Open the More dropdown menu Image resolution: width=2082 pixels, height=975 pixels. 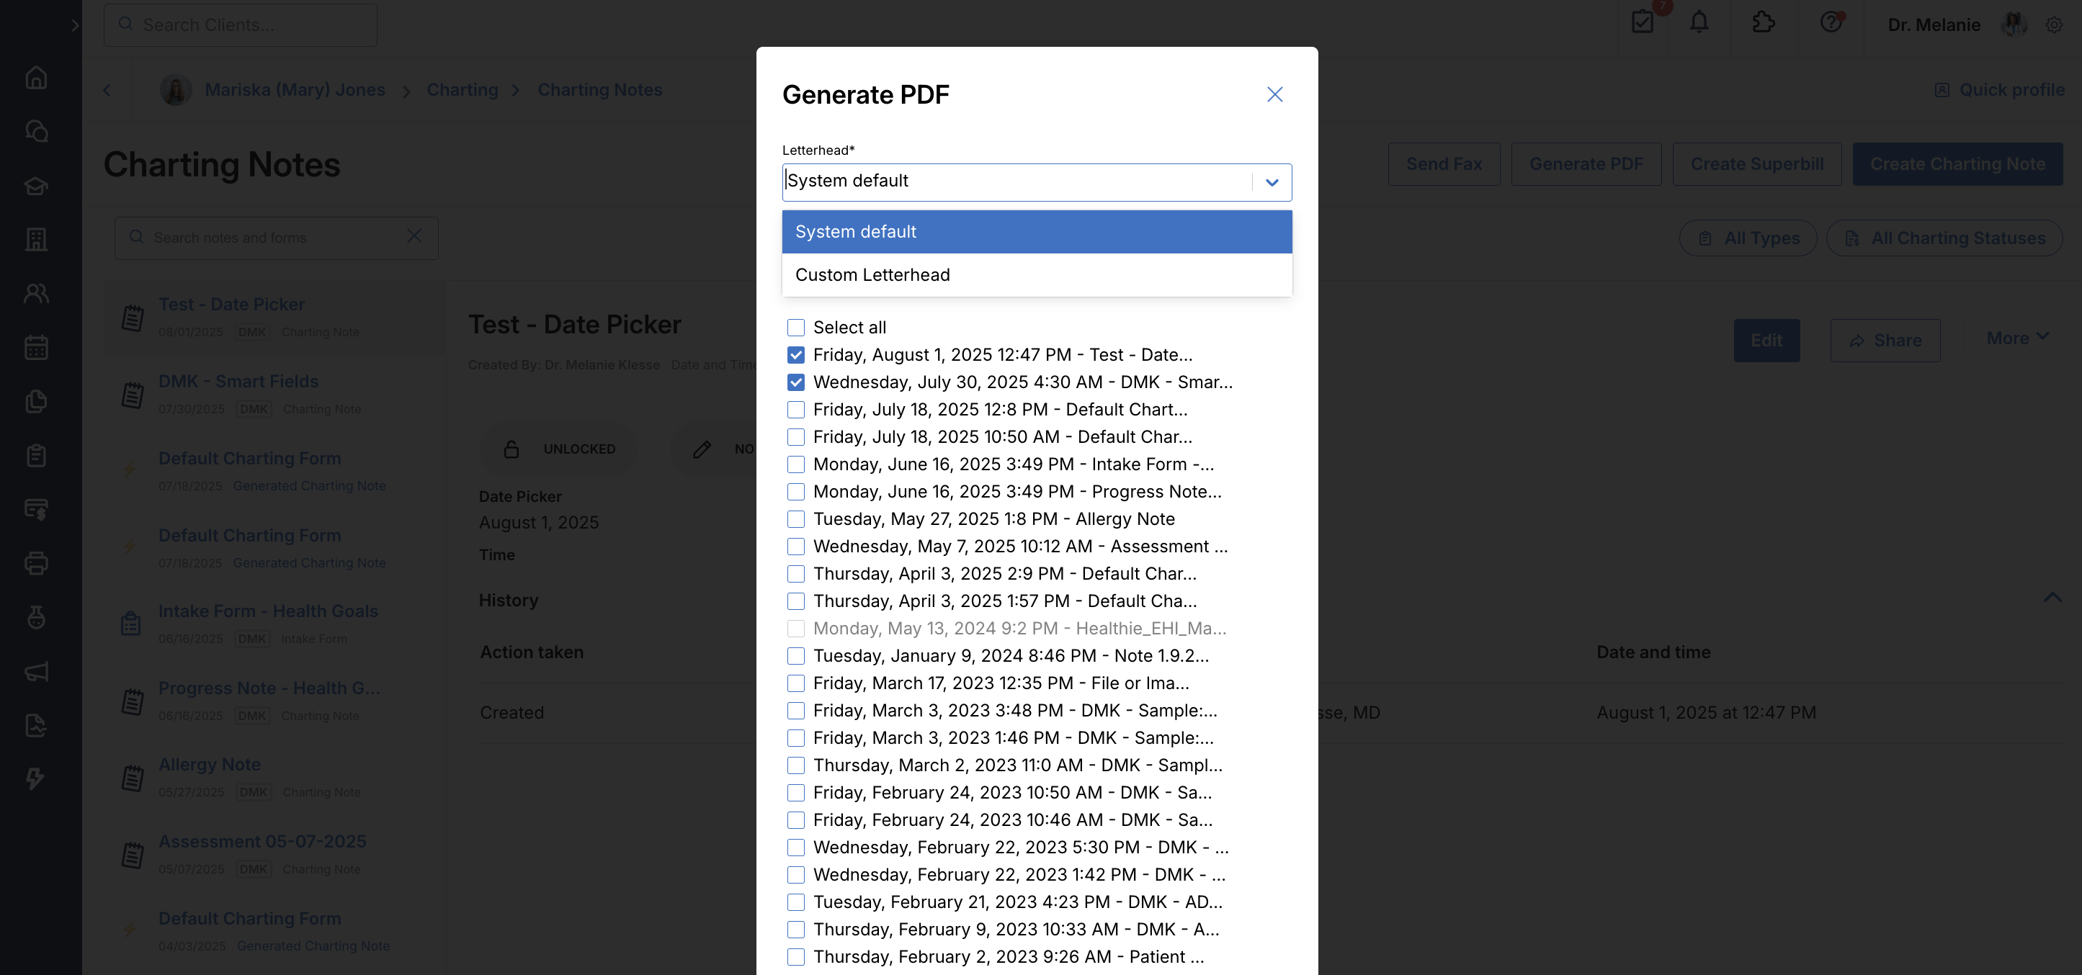(2017, 338)
